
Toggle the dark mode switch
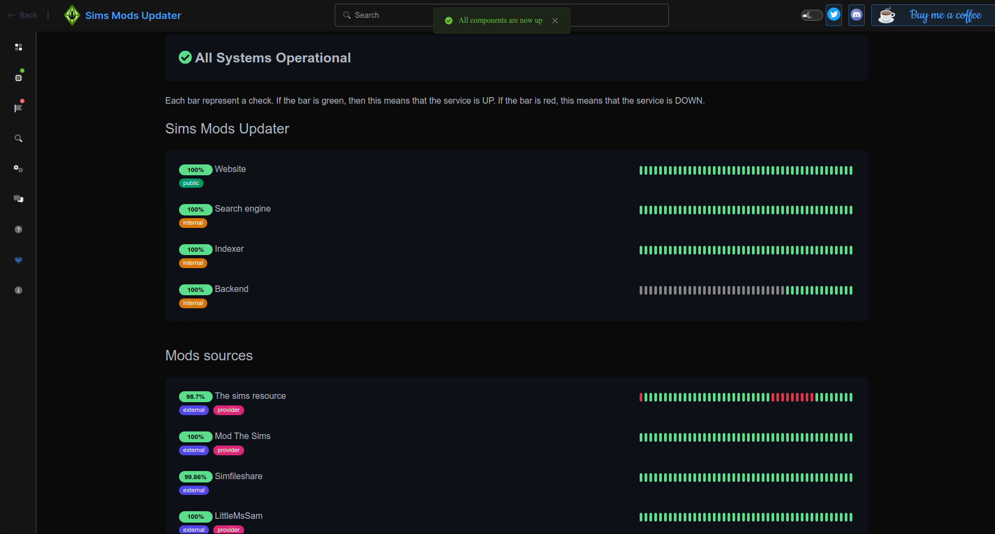[x=812, y=15]
